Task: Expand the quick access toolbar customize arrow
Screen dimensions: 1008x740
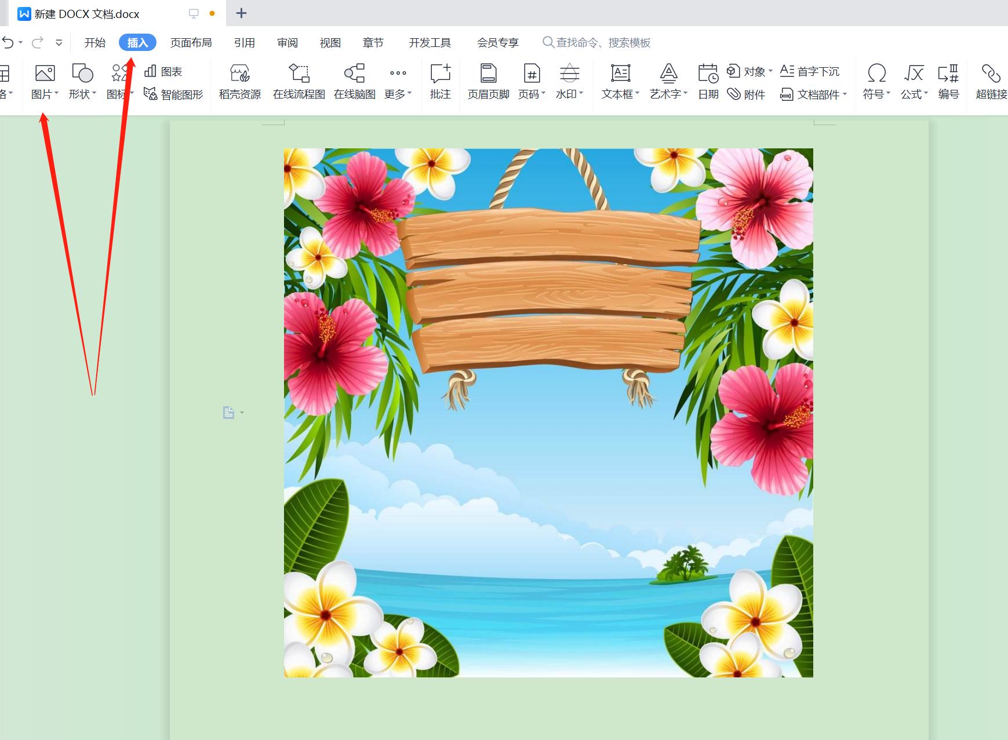Action: click(59, 42)
